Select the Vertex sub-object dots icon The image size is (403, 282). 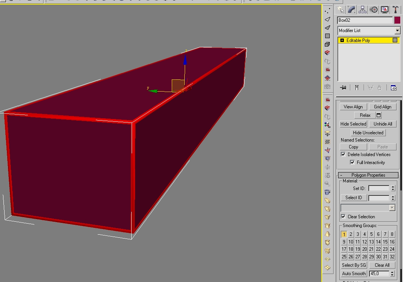327,11
